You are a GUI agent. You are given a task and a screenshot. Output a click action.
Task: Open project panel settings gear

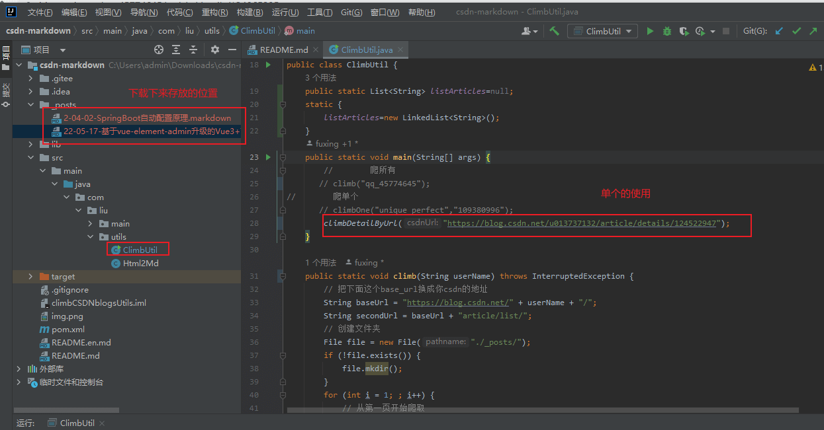tap(215, 50)
